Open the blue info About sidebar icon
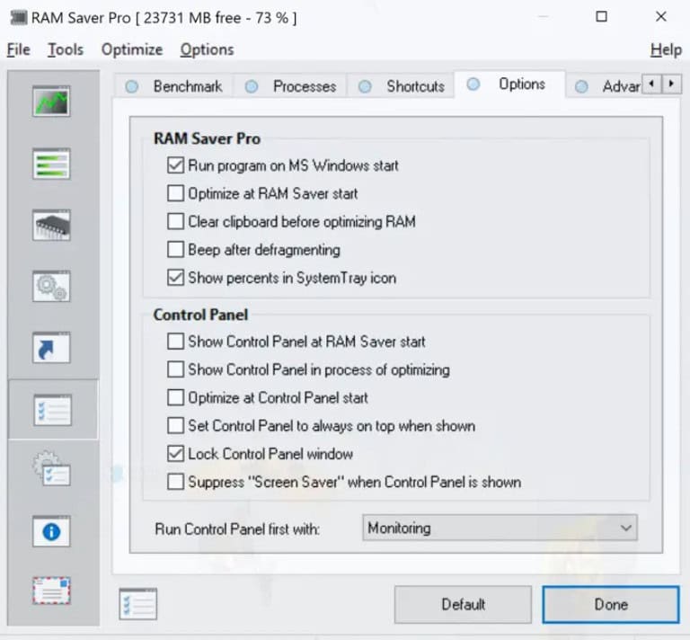This screenshot has height=640, width=690. pos(51,531)
